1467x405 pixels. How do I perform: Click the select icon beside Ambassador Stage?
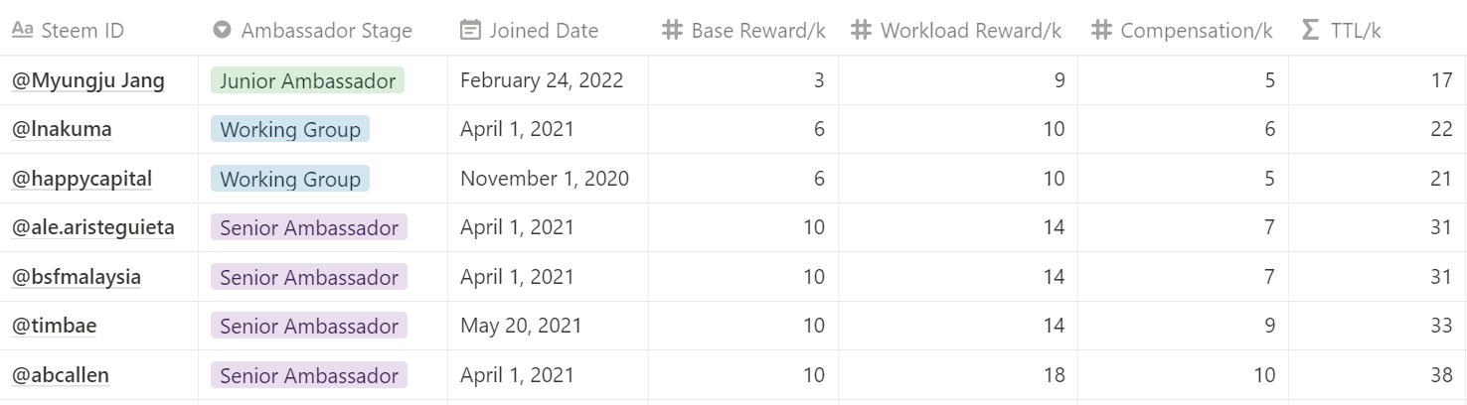[x=222, y=30]
